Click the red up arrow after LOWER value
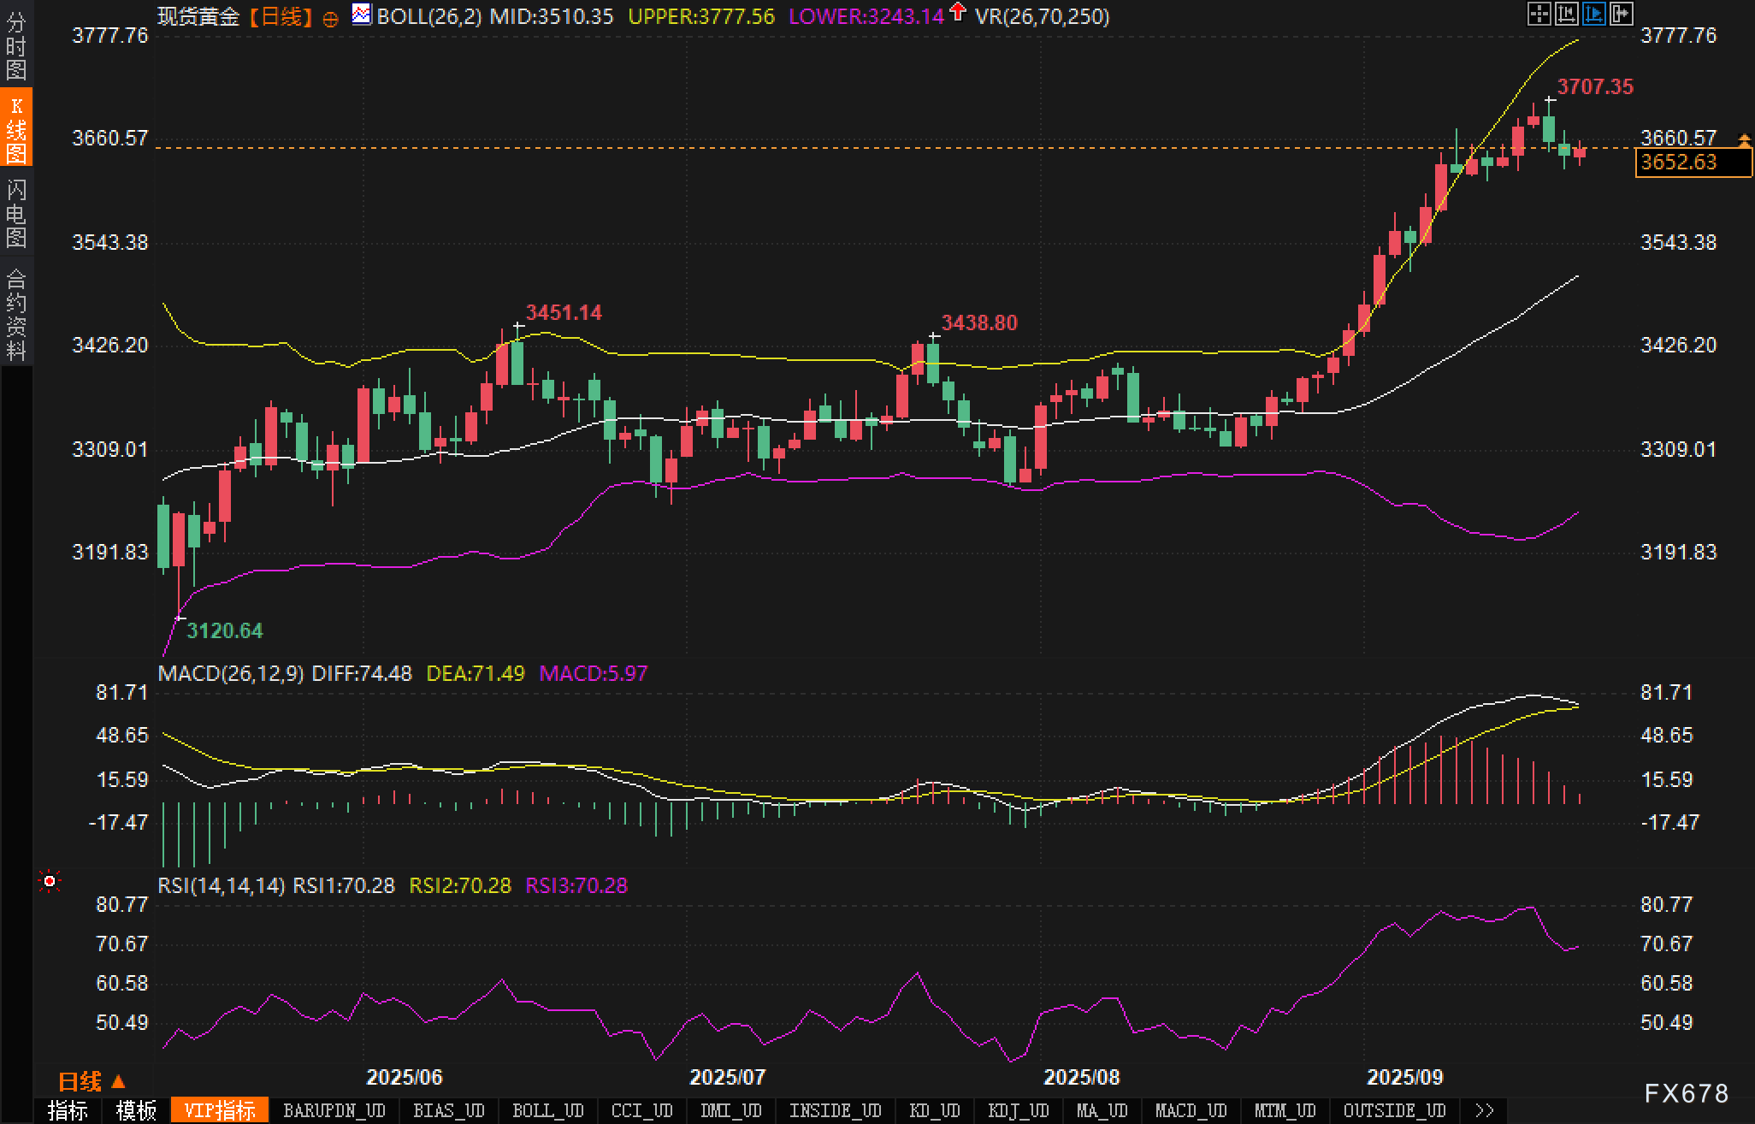The image size is (1755, 1124). [x=958, y=13]
